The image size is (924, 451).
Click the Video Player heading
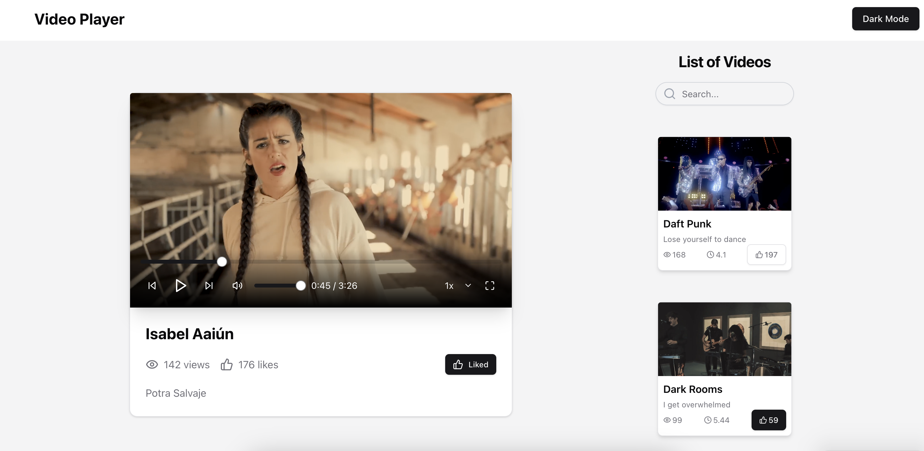pyautogui.click(x=79, y=19)
